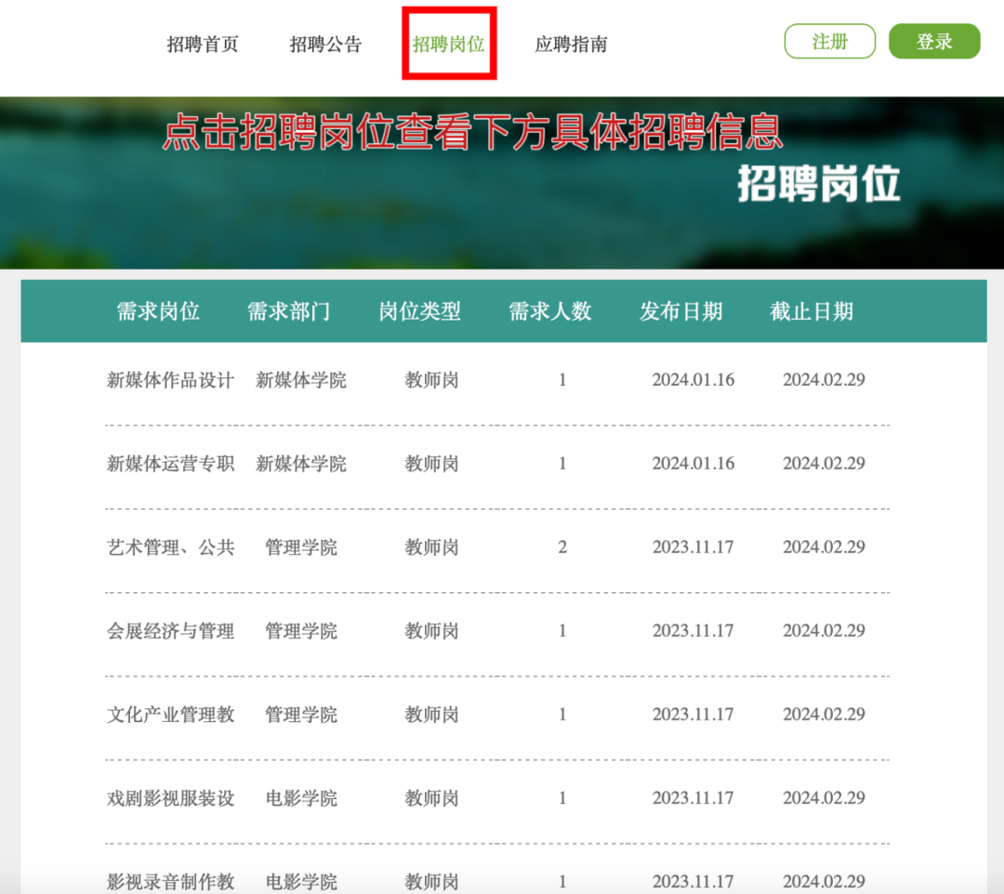This screenshot has width=1004, height=894.
Task: Open the 新媒体作品设计 job listing
Action: point(170,380)
